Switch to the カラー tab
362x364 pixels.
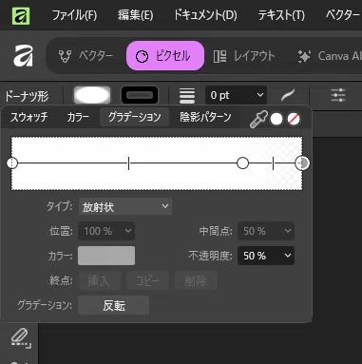[78, 117]
